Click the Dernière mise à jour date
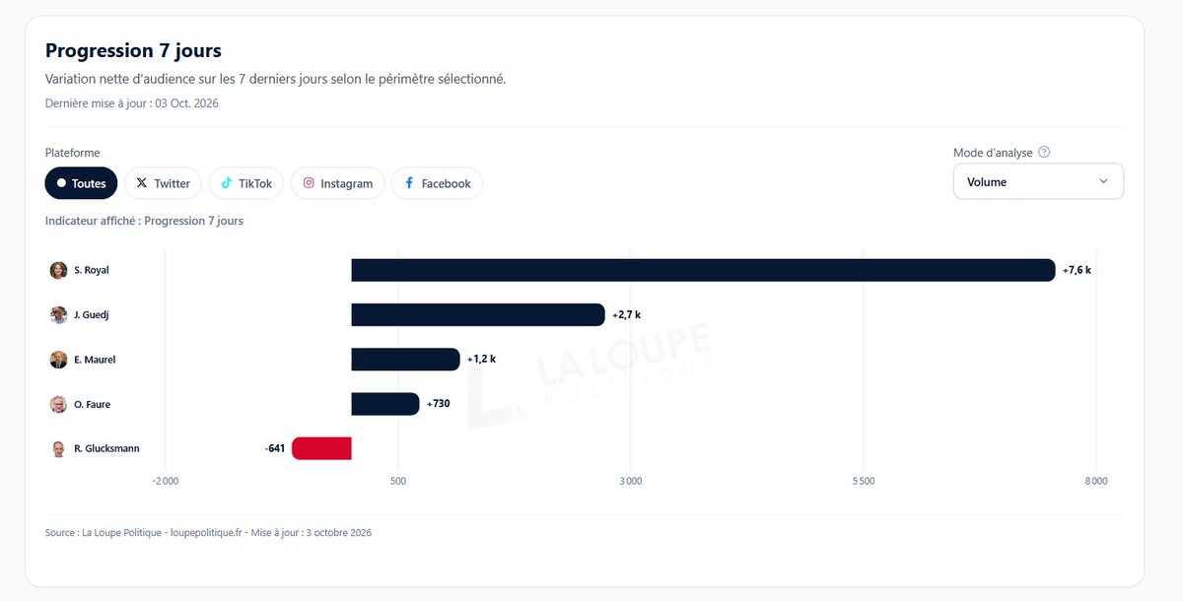Viewport: 1183px width, 601px height. coord(132,102)
